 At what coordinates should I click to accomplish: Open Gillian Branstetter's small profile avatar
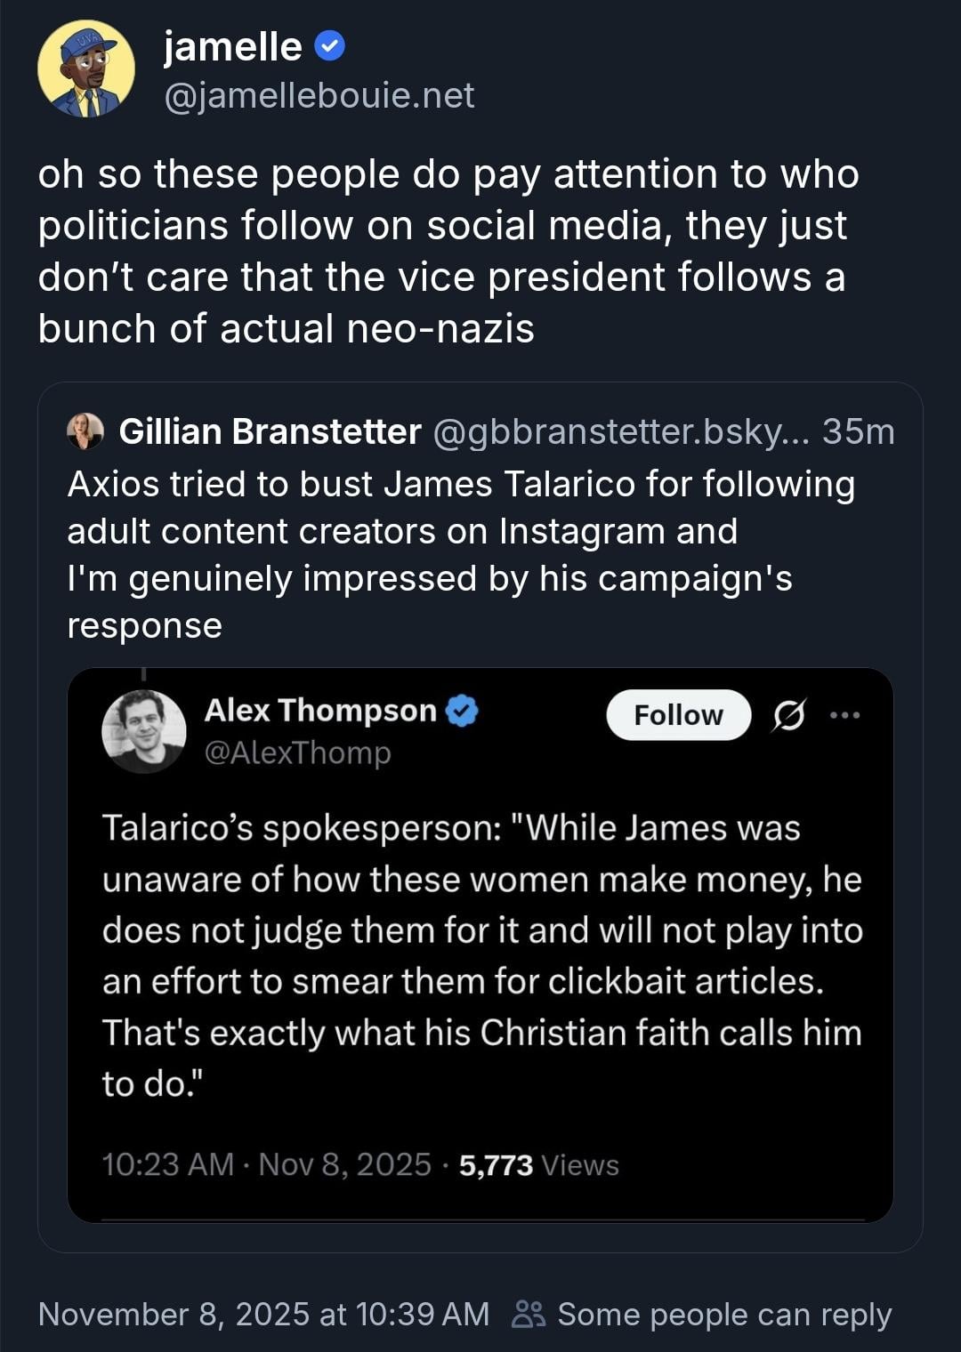pyautogui.click(x=85, y=431)
